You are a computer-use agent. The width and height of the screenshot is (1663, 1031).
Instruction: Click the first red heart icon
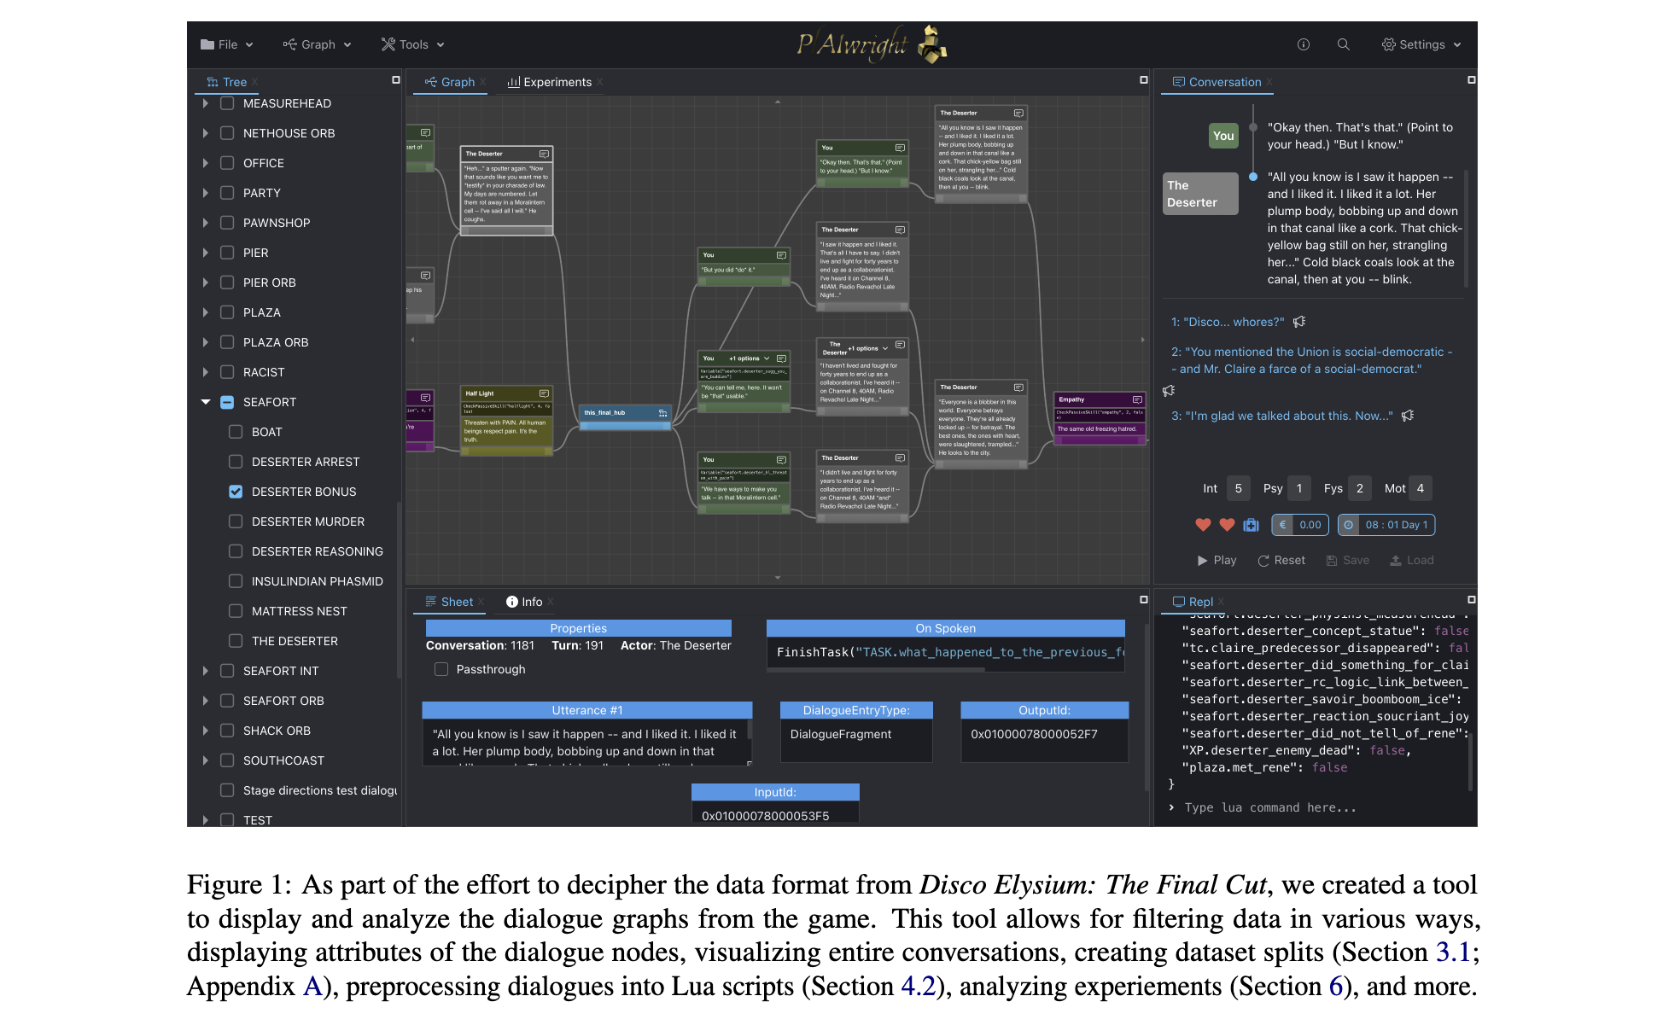coord(1203,525)
